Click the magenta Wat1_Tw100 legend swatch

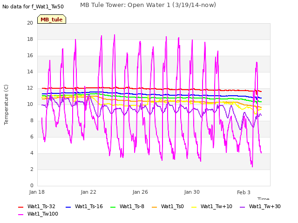point(20,215)
